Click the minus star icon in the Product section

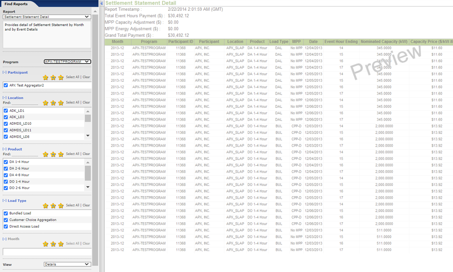point(61,154)
